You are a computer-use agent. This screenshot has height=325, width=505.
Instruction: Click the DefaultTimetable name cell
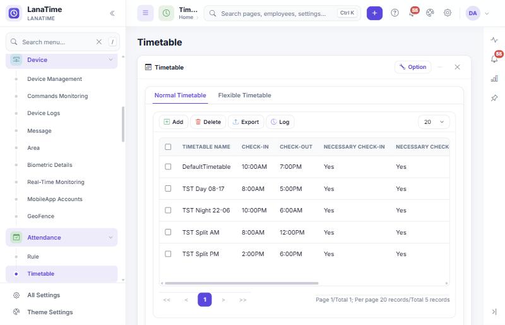point(206,167)
